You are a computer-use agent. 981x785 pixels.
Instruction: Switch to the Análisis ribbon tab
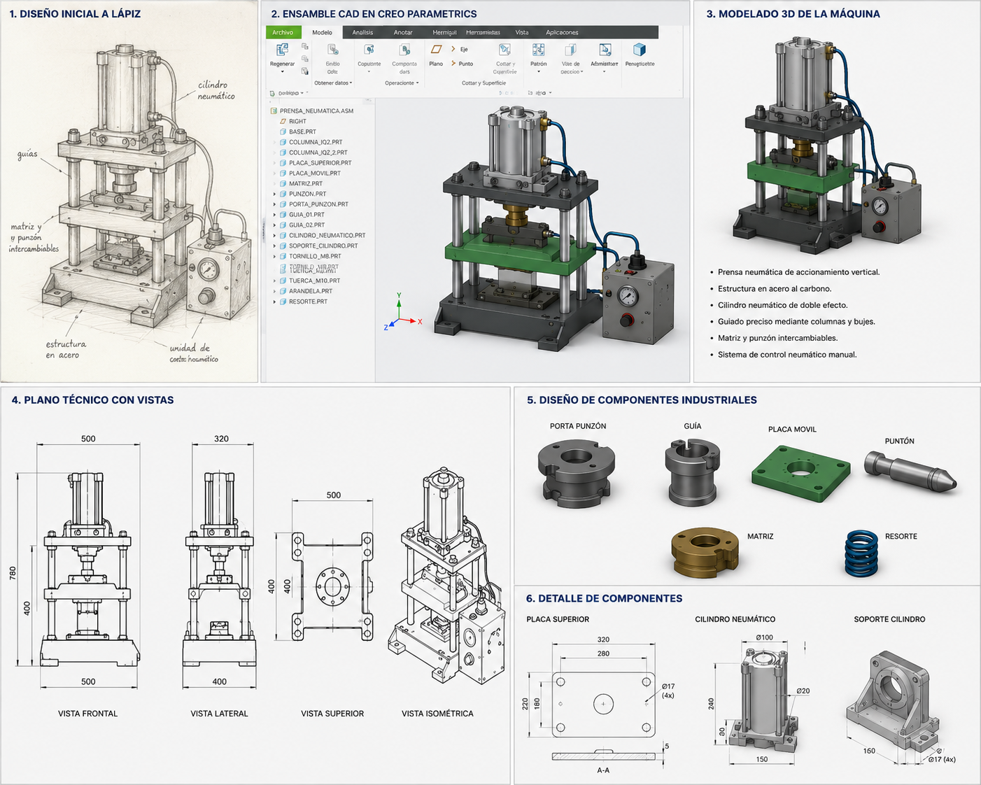[362, 32]
